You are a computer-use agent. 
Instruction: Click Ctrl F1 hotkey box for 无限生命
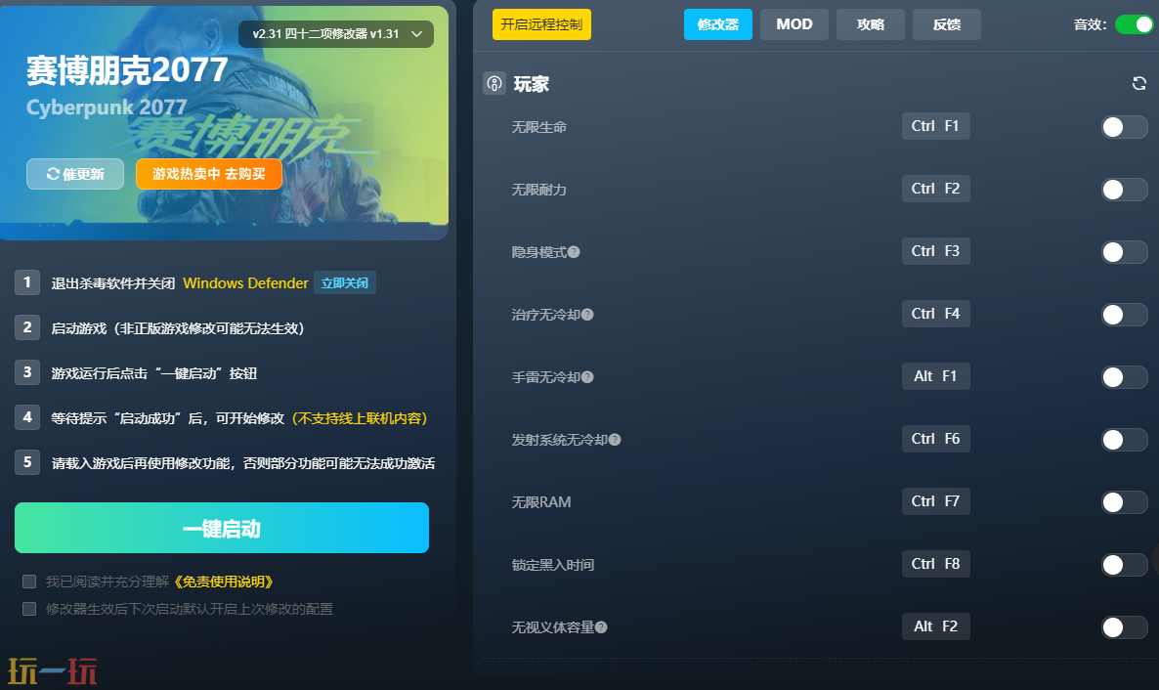pos(936,126)
